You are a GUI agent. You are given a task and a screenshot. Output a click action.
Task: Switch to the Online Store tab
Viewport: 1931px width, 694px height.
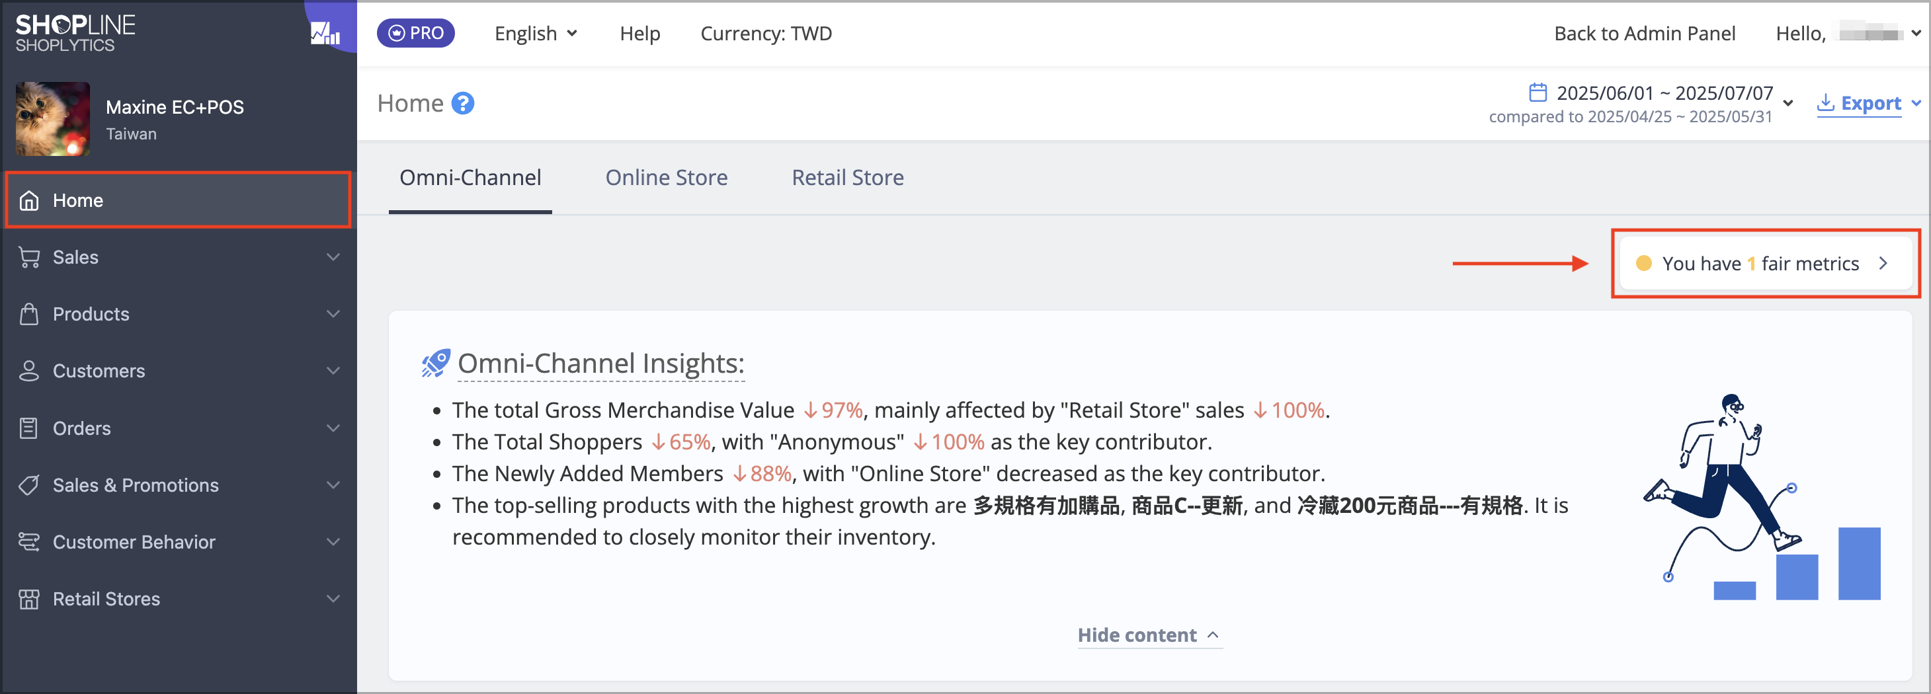(x=666, y=178)
